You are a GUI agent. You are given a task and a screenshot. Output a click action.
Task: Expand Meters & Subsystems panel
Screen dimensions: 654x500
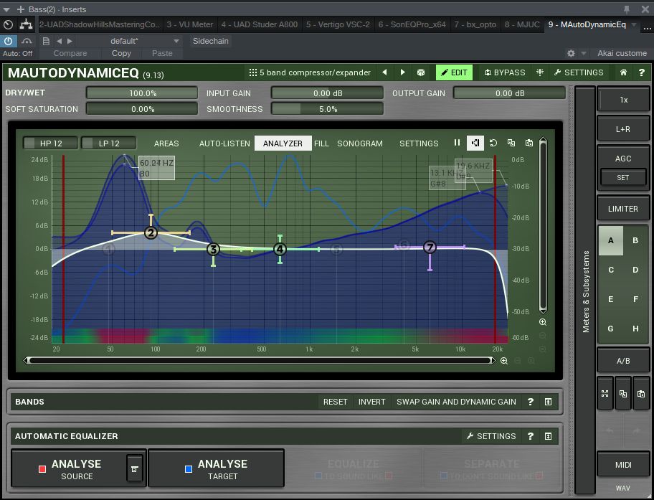586,291
